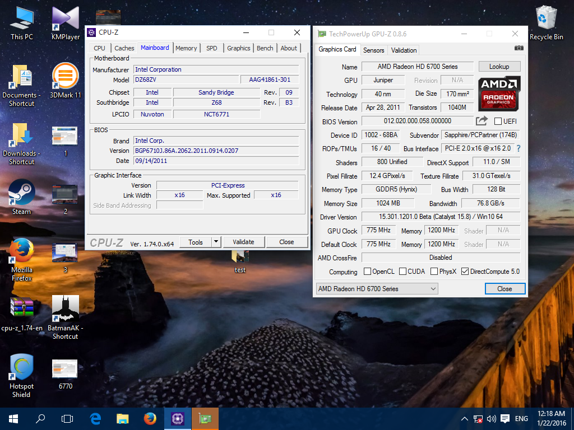Launch Microsoft Edge from taskbar
Viewport: 574px width, 430px height.
[95, 419]
